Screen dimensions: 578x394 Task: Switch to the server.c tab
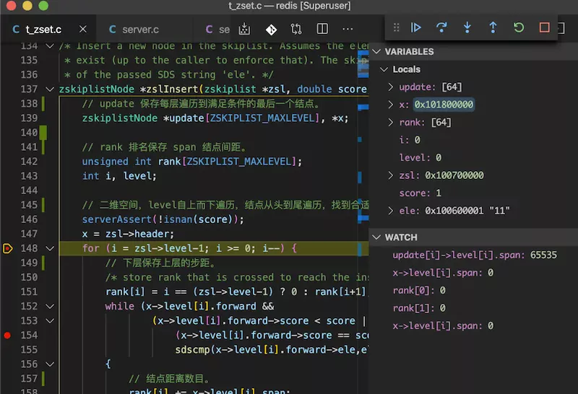tap(139, 30)
